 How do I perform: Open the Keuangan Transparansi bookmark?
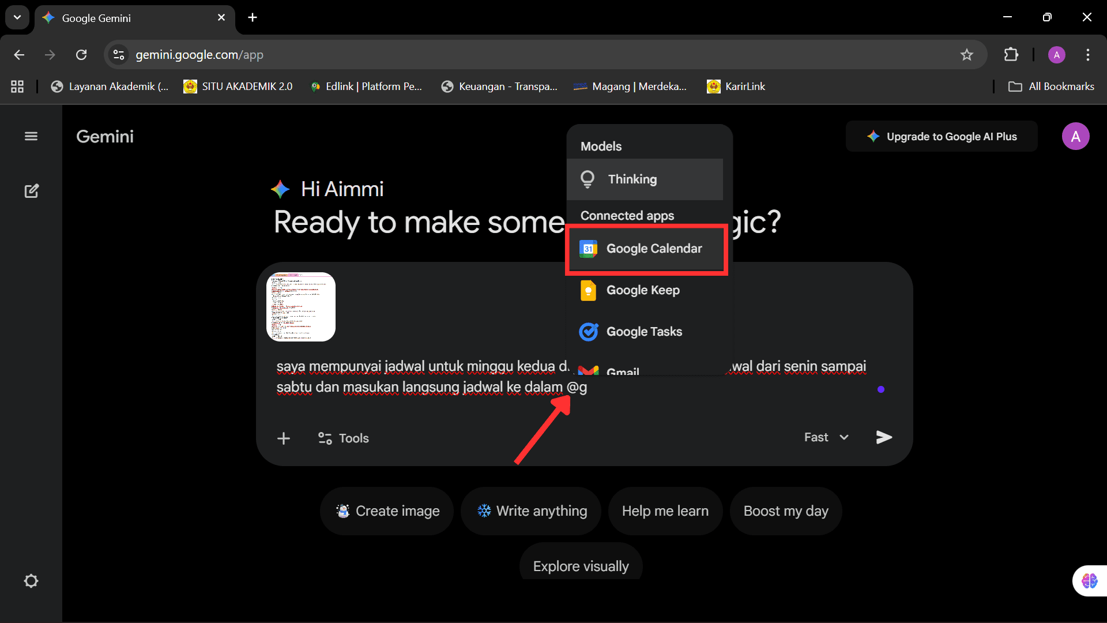pos(499,87)
